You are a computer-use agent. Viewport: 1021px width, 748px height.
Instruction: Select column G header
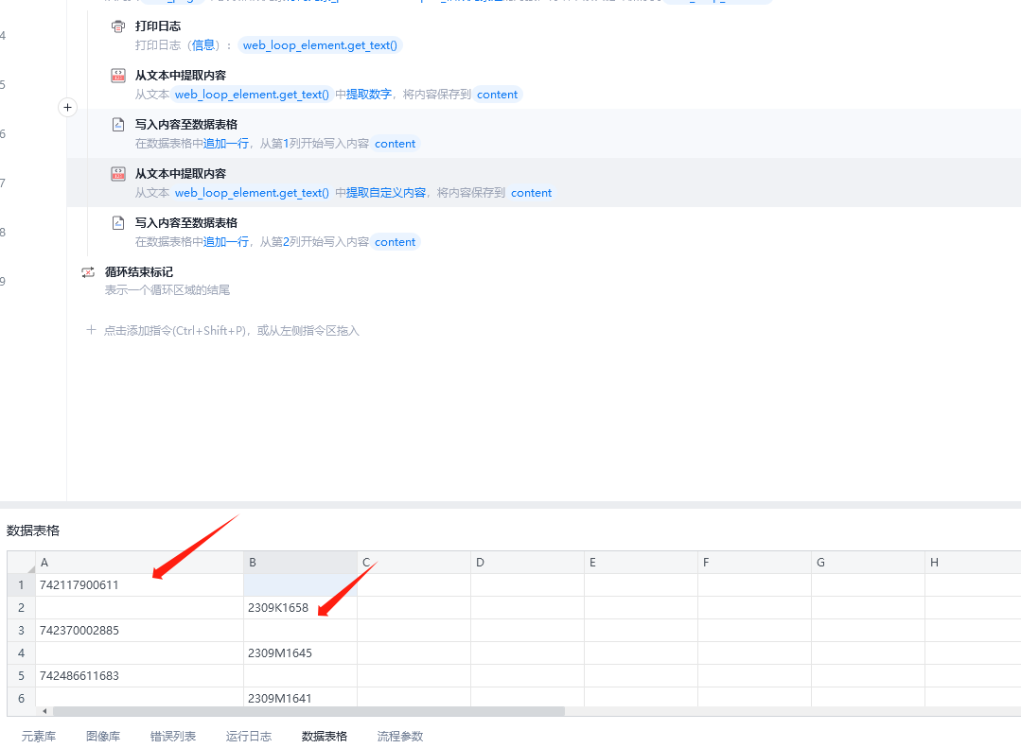868,563
